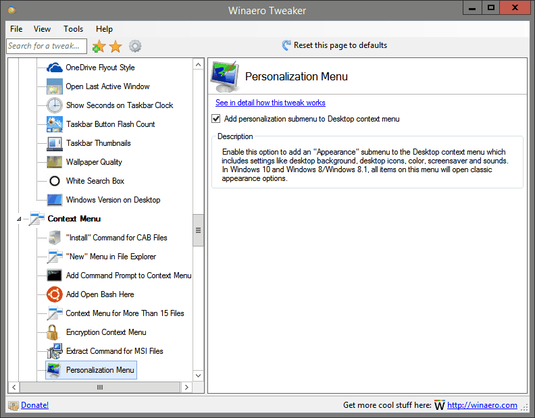Open the Help menu
The width and height of the screenshot is (535, 418).
[x=104, y=29]
